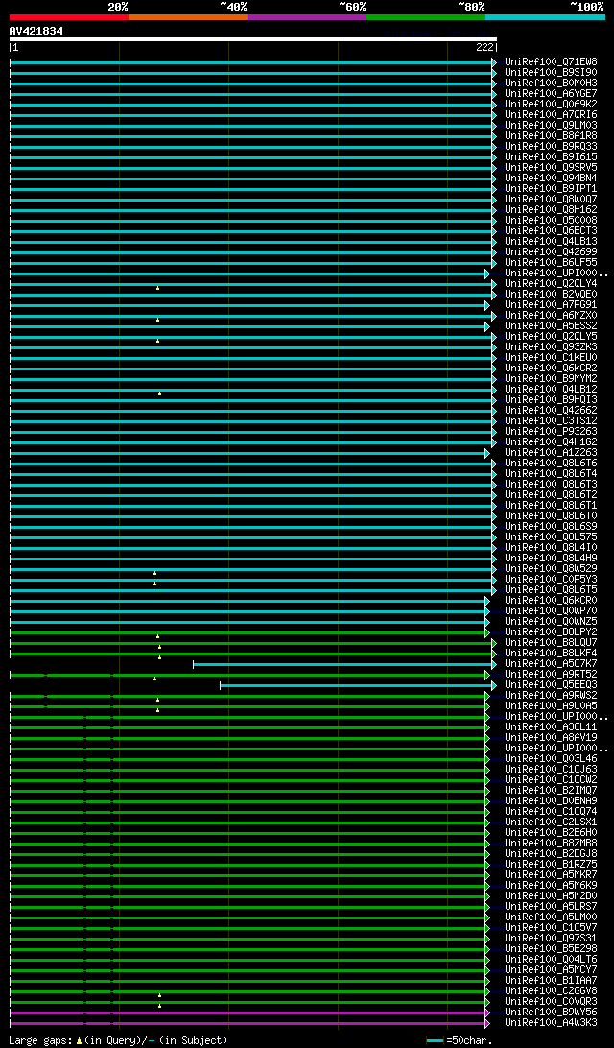
Task: Click the purple alignment bar for A4W3K3
Action: (x=248, y=1023)
